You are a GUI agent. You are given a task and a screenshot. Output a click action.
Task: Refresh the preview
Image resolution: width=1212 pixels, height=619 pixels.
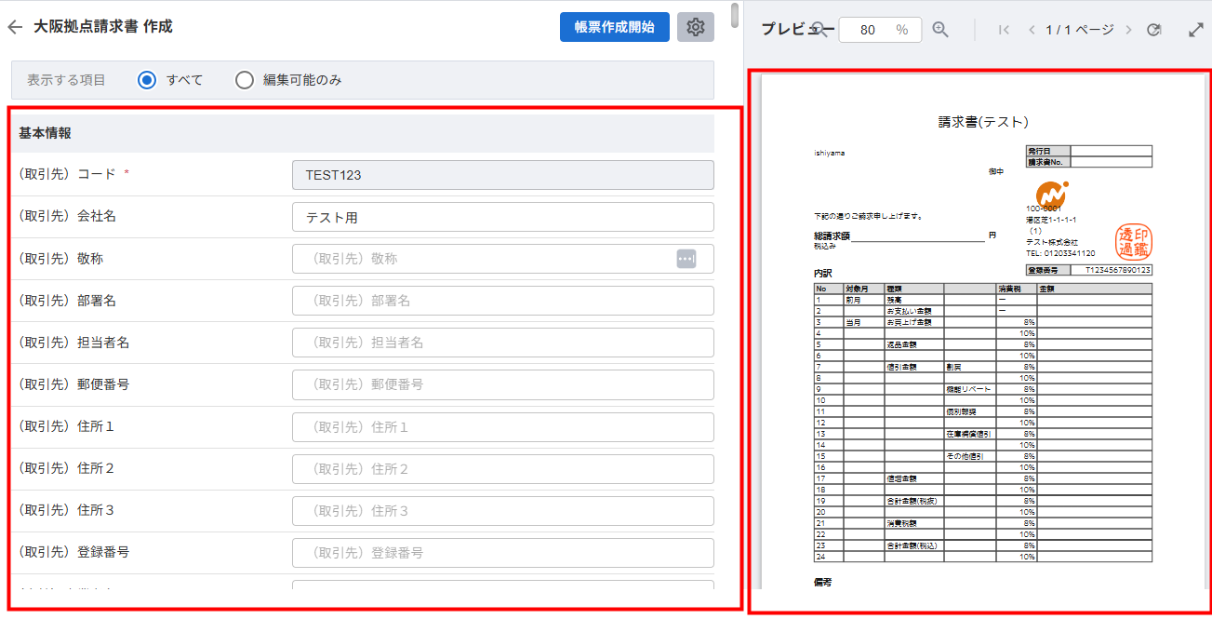1154,30
